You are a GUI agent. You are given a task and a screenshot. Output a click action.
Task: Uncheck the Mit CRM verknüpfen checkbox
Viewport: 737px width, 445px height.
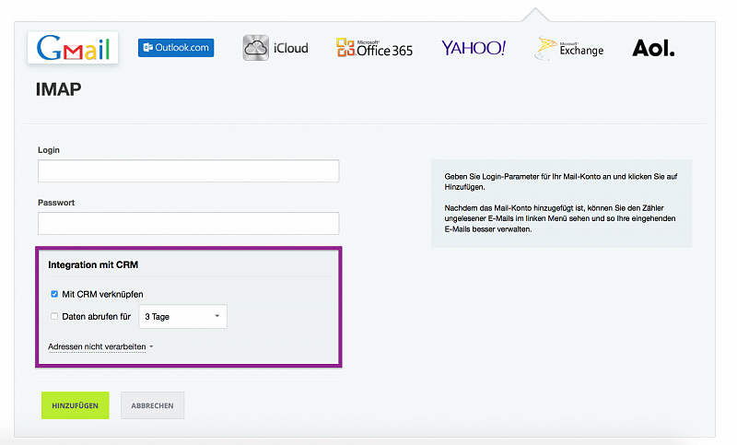54,294
